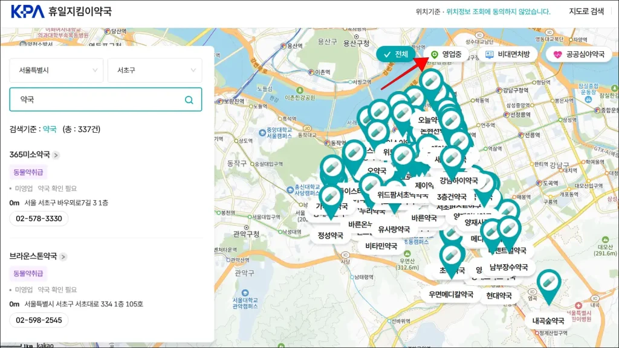Click the kakao map logo
This screenshot has width=619, height=348.
coord(45,345)
